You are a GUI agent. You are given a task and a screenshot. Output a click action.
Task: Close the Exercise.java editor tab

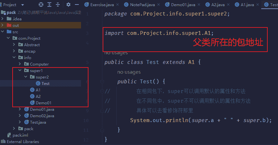[x=117, y=5]
